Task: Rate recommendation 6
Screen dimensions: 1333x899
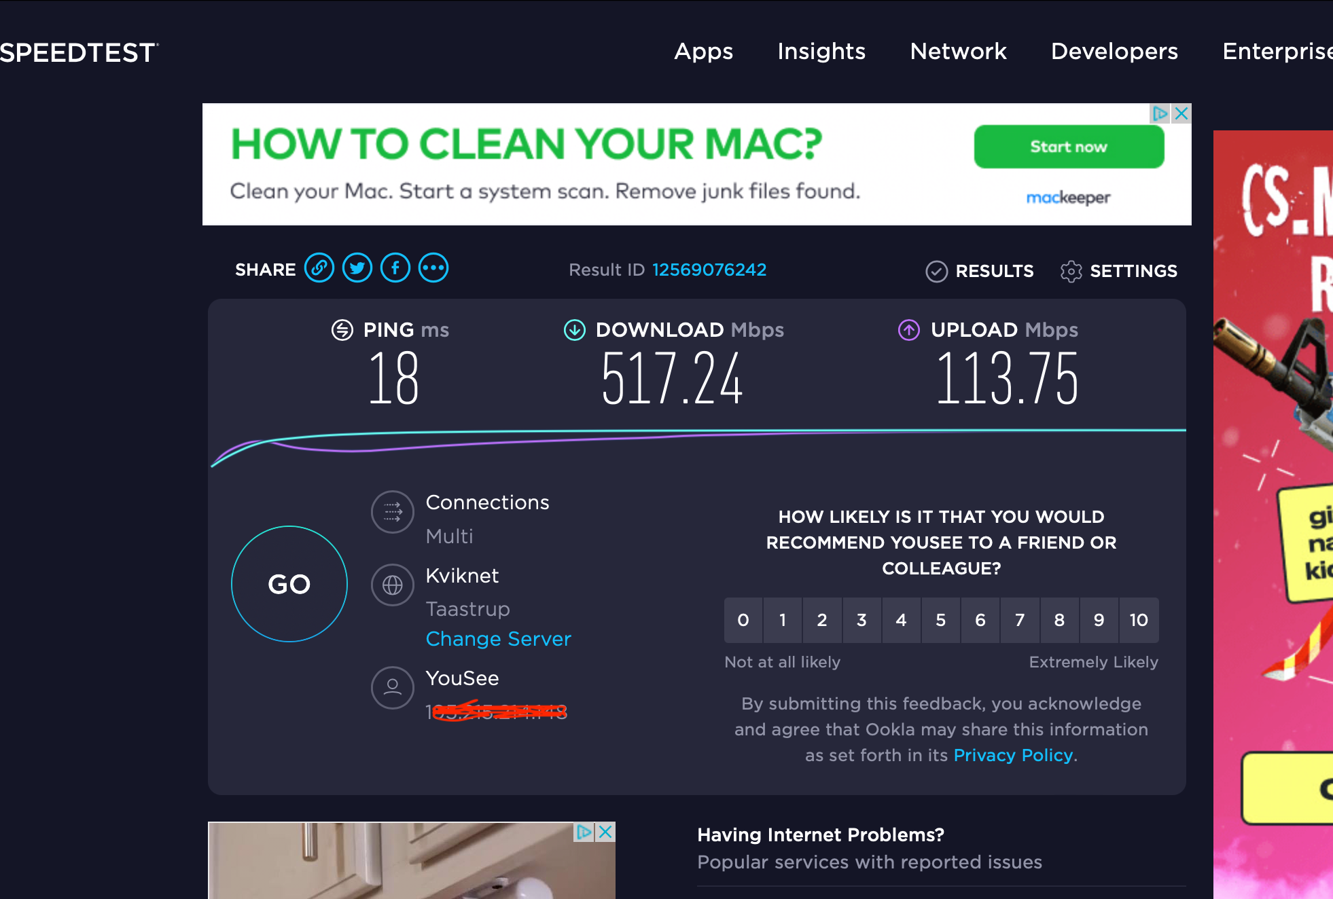Action: [980, 620]
